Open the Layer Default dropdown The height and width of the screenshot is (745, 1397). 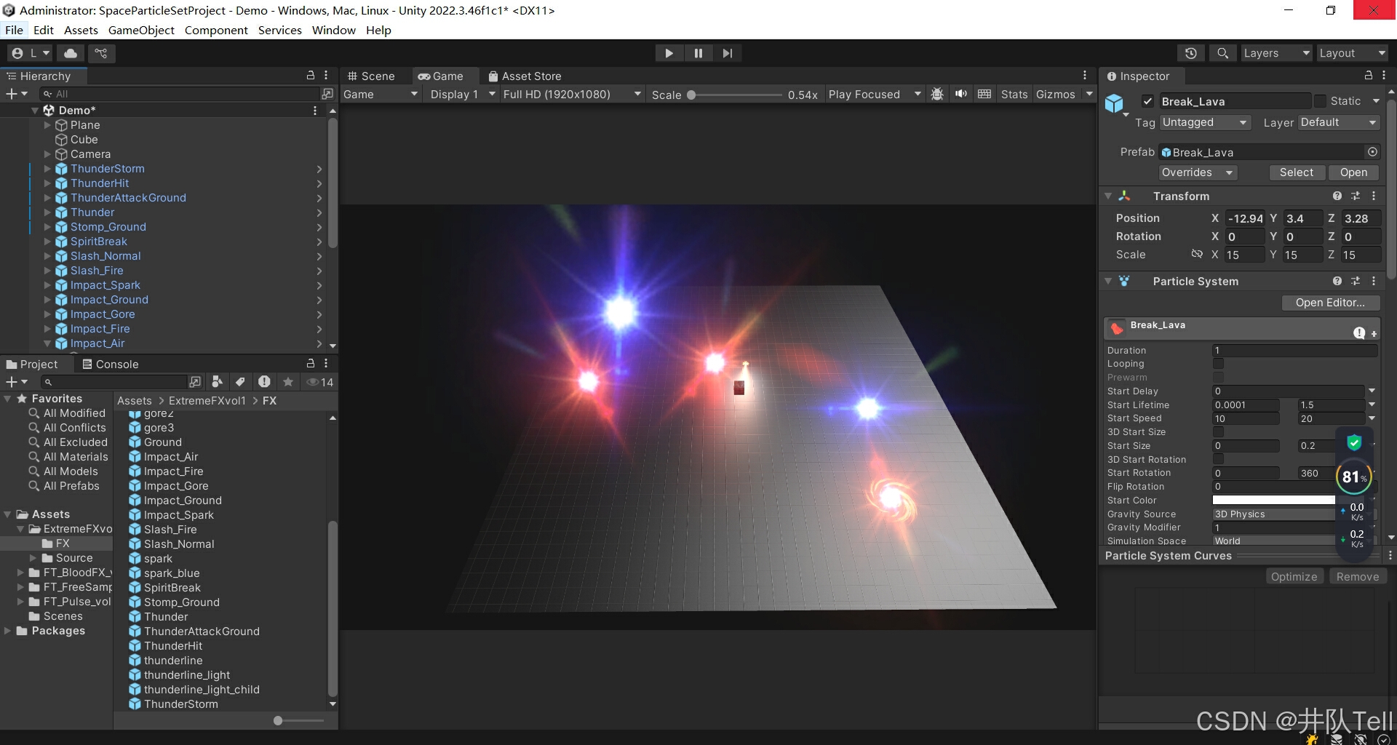1339,122
